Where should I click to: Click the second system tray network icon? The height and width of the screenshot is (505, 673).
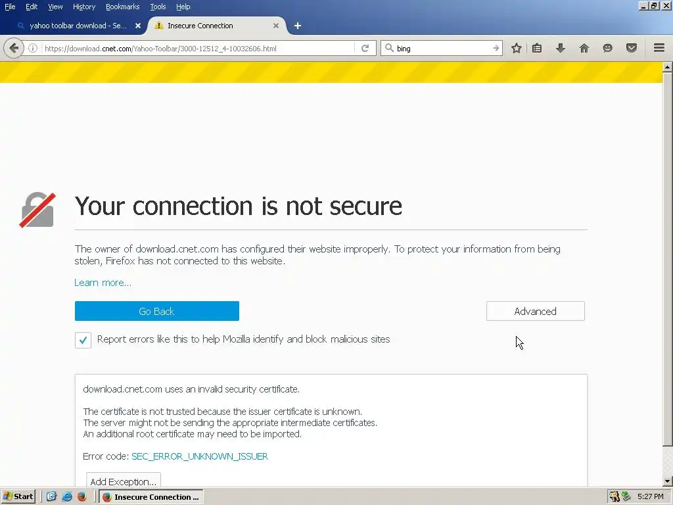(626, 496)
